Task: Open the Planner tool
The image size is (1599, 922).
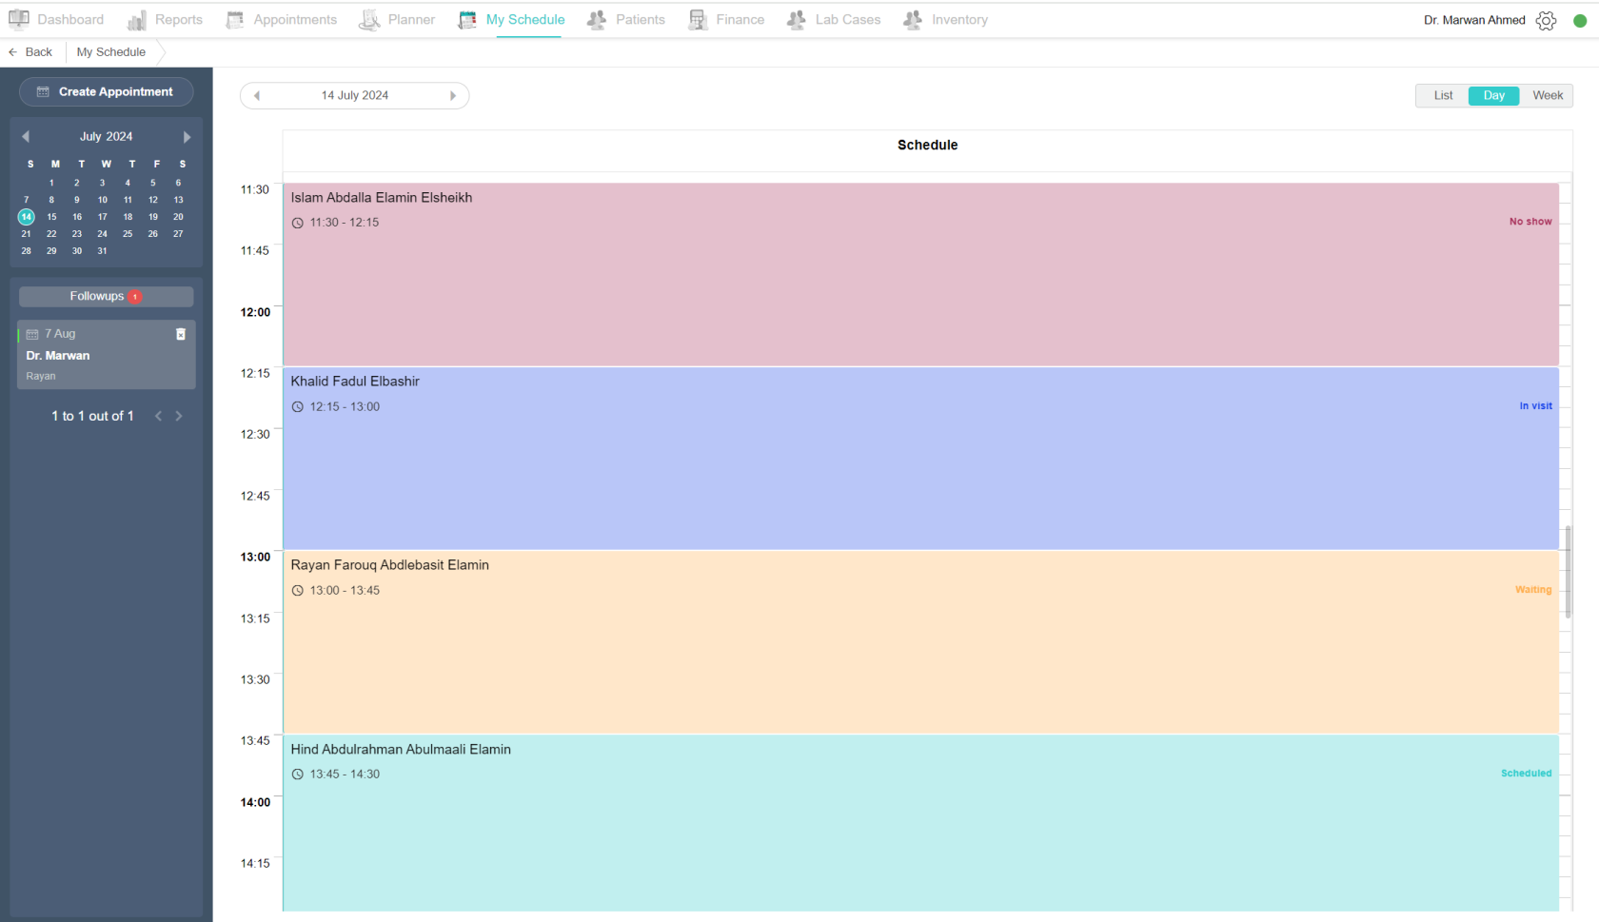Action: click(409, 19)
